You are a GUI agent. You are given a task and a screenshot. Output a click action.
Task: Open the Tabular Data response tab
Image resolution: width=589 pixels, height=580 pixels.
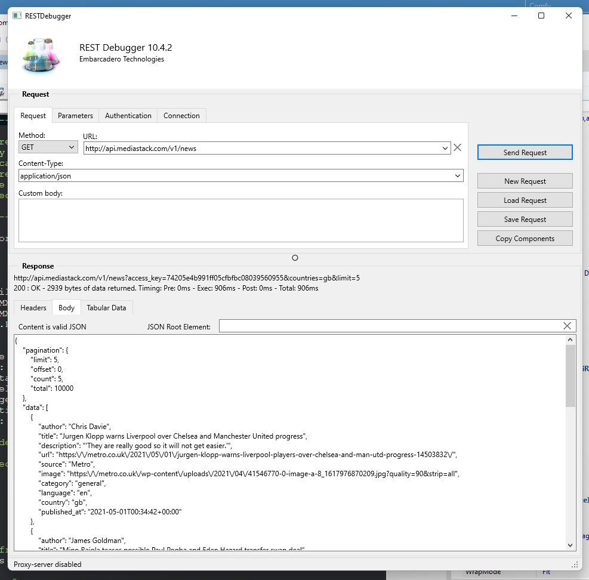(x=106, y=307)
